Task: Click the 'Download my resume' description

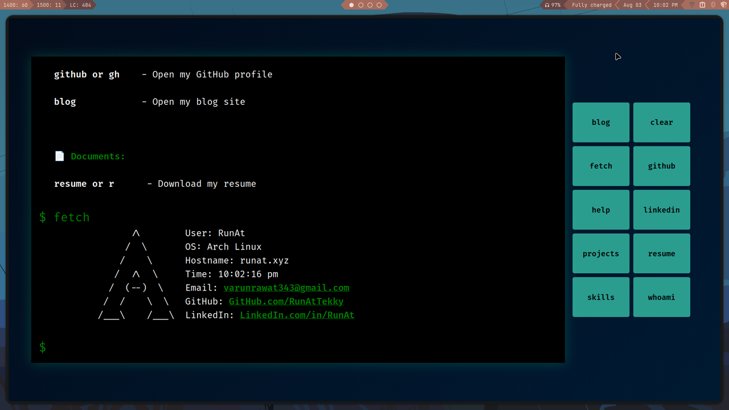Action: 207,184
